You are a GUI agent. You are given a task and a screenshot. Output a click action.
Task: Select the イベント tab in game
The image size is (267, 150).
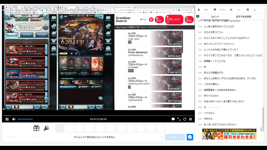[27, 35]
